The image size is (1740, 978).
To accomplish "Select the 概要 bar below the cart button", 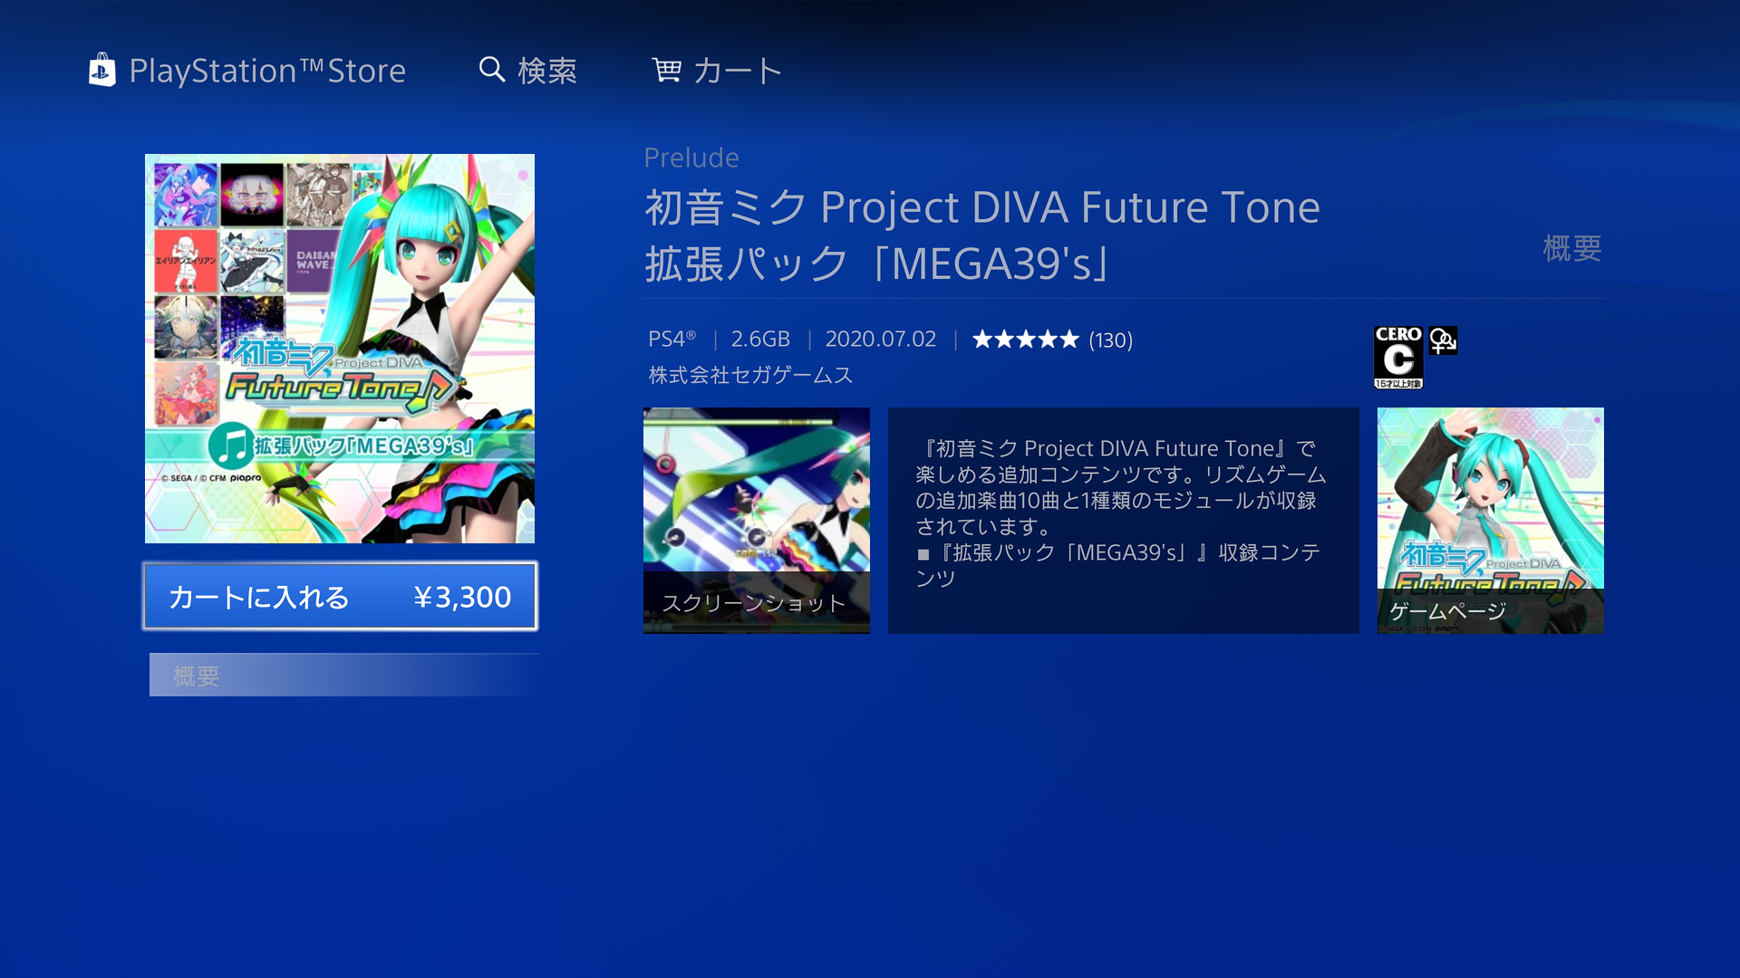I will click(x=344, y=675).
